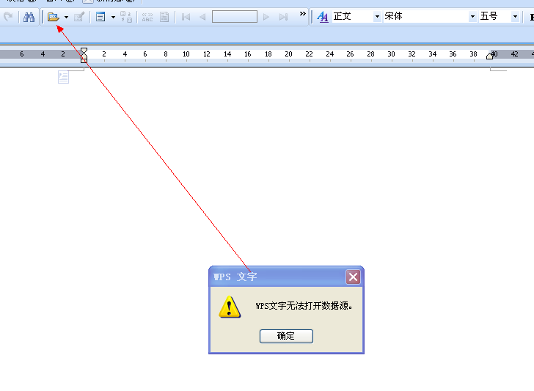
Task: Click the Find binoculars icon
Action: (x=29, y=17)
